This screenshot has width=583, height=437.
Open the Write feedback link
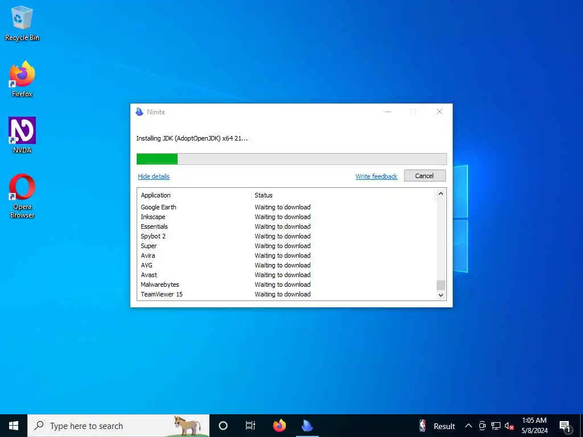376,176
